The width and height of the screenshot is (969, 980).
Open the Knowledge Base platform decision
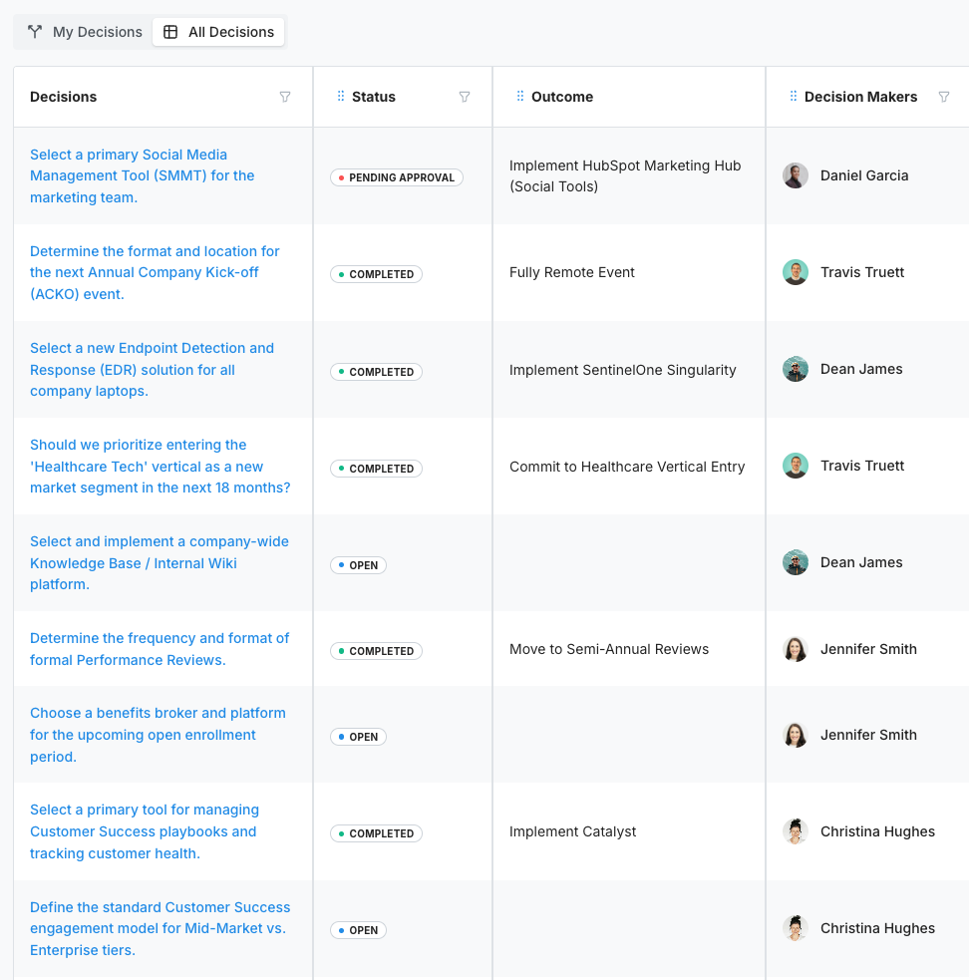click(159, 562)
